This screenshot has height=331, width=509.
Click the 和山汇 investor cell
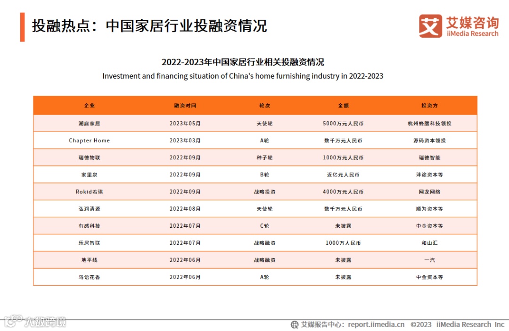pyautogui.click(x=429, y=243)
